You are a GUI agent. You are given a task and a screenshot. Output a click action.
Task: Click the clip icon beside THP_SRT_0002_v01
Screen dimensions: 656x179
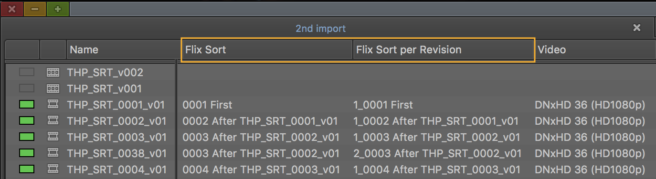53,121
